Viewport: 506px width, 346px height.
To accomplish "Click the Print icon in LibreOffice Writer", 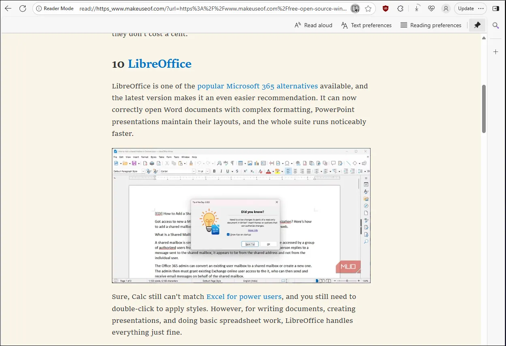I will (x=151, y=163).
